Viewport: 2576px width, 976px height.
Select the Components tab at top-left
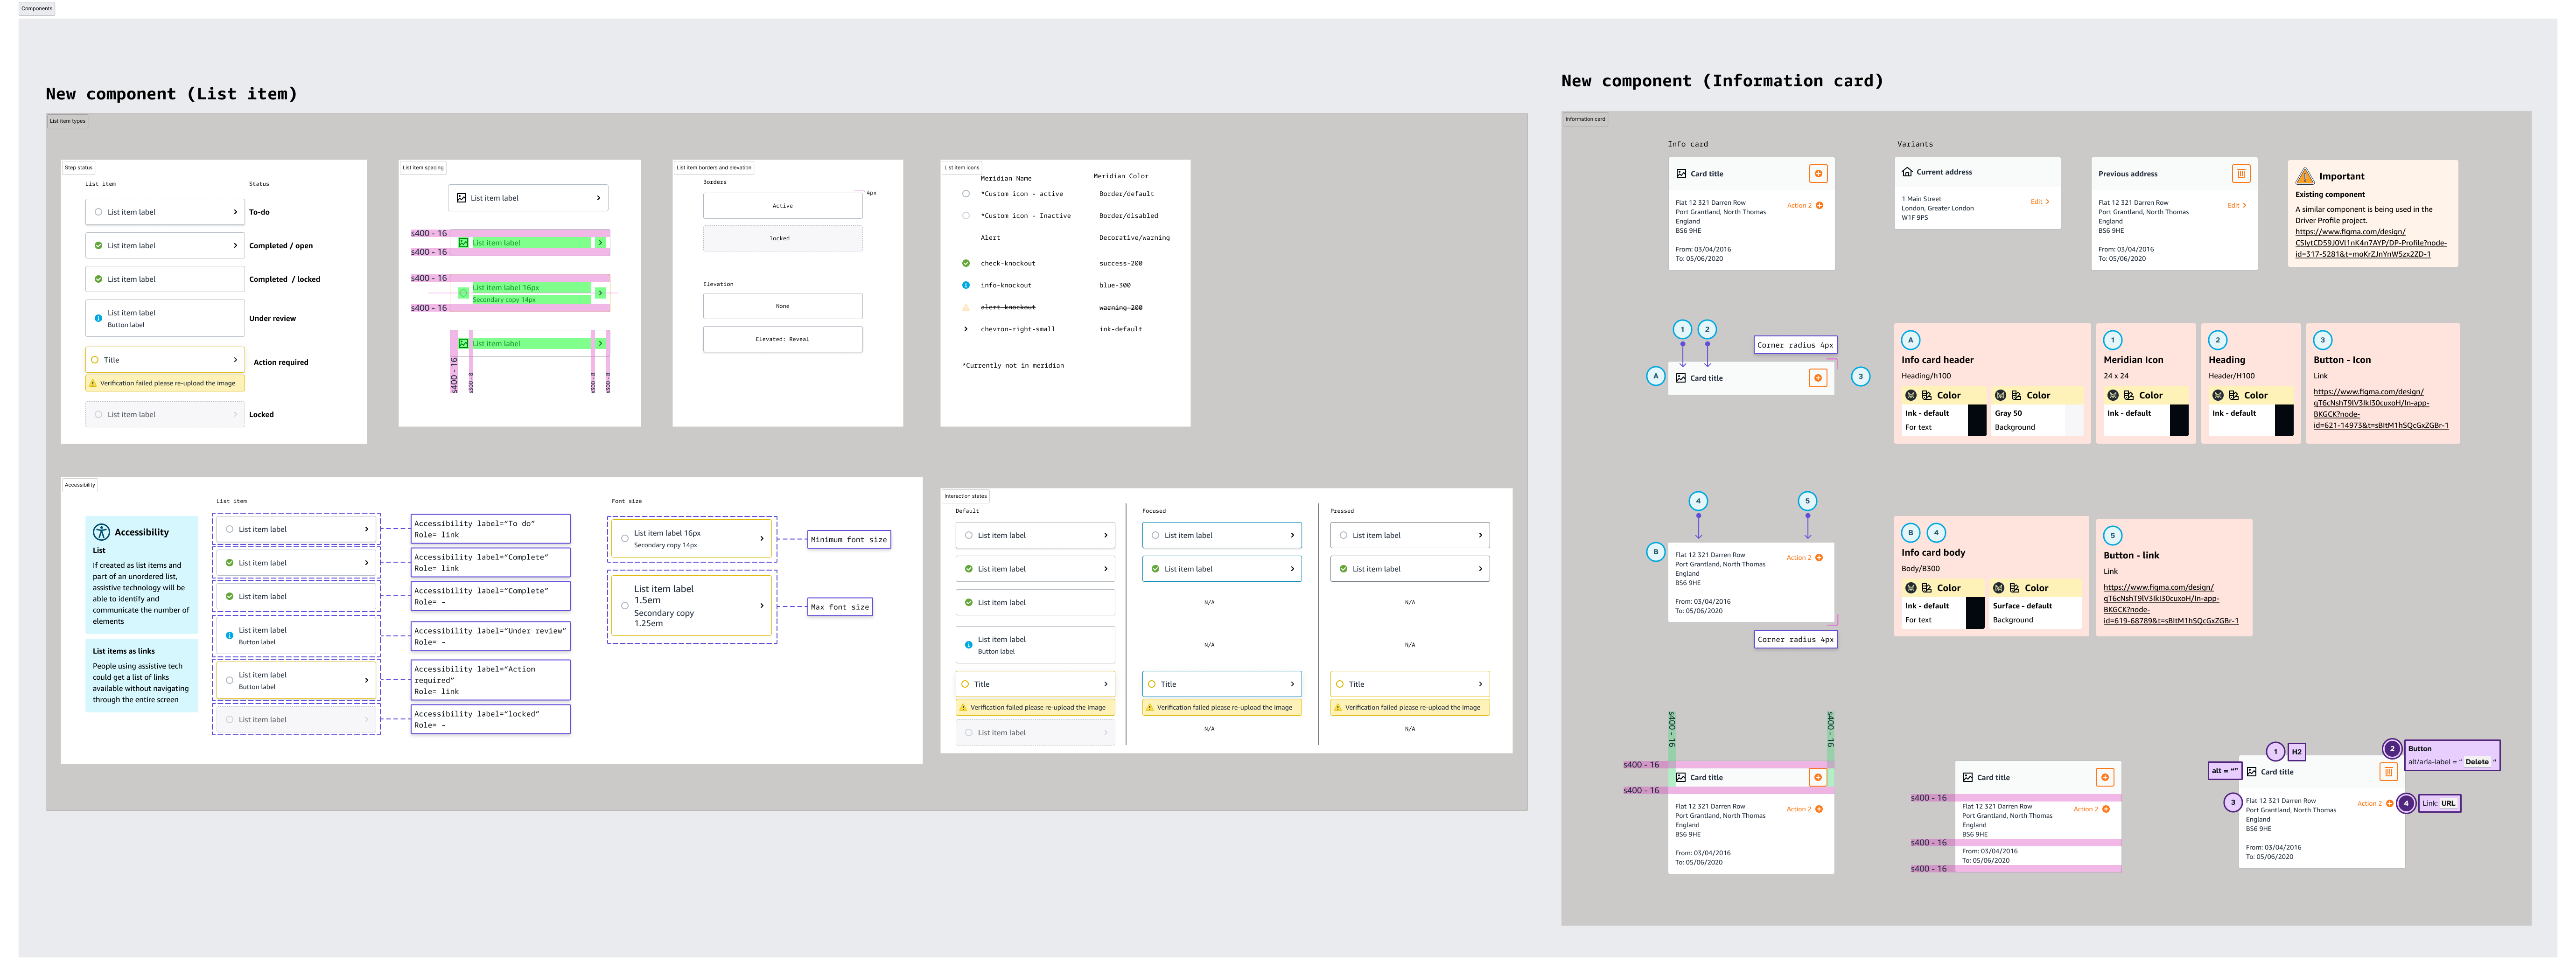pos(37,8)
